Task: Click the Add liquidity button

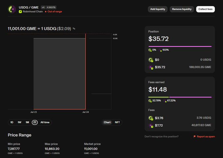Action: (158, 9)
